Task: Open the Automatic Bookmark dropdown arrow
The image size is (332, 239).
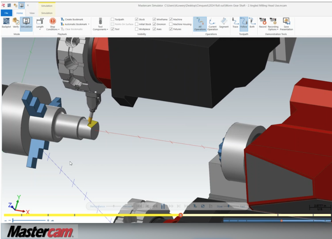Action: [x=89, y=24]
